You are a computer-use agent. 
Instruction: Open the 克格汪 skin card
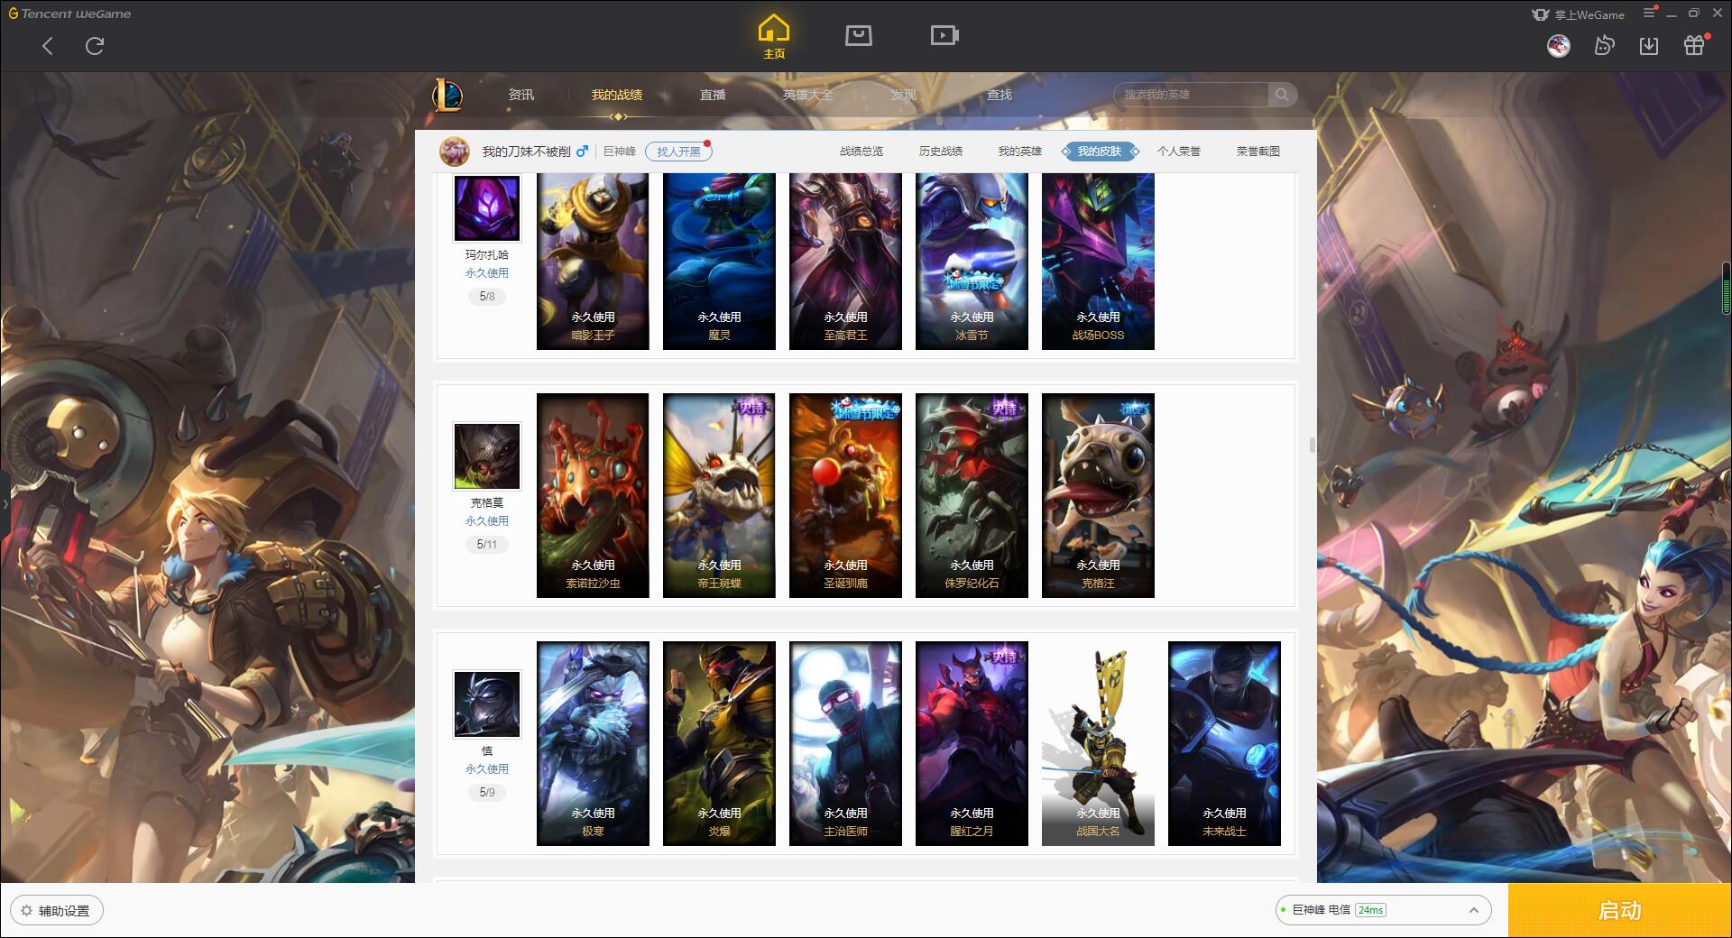[x=1098, y=495]
